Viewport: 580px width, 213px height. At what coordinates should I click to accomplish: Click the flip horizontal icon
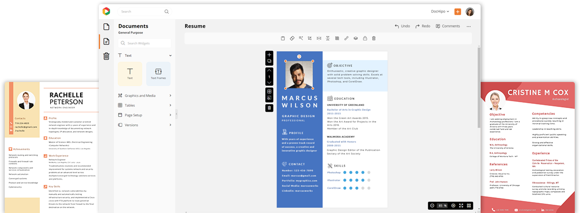319,38
